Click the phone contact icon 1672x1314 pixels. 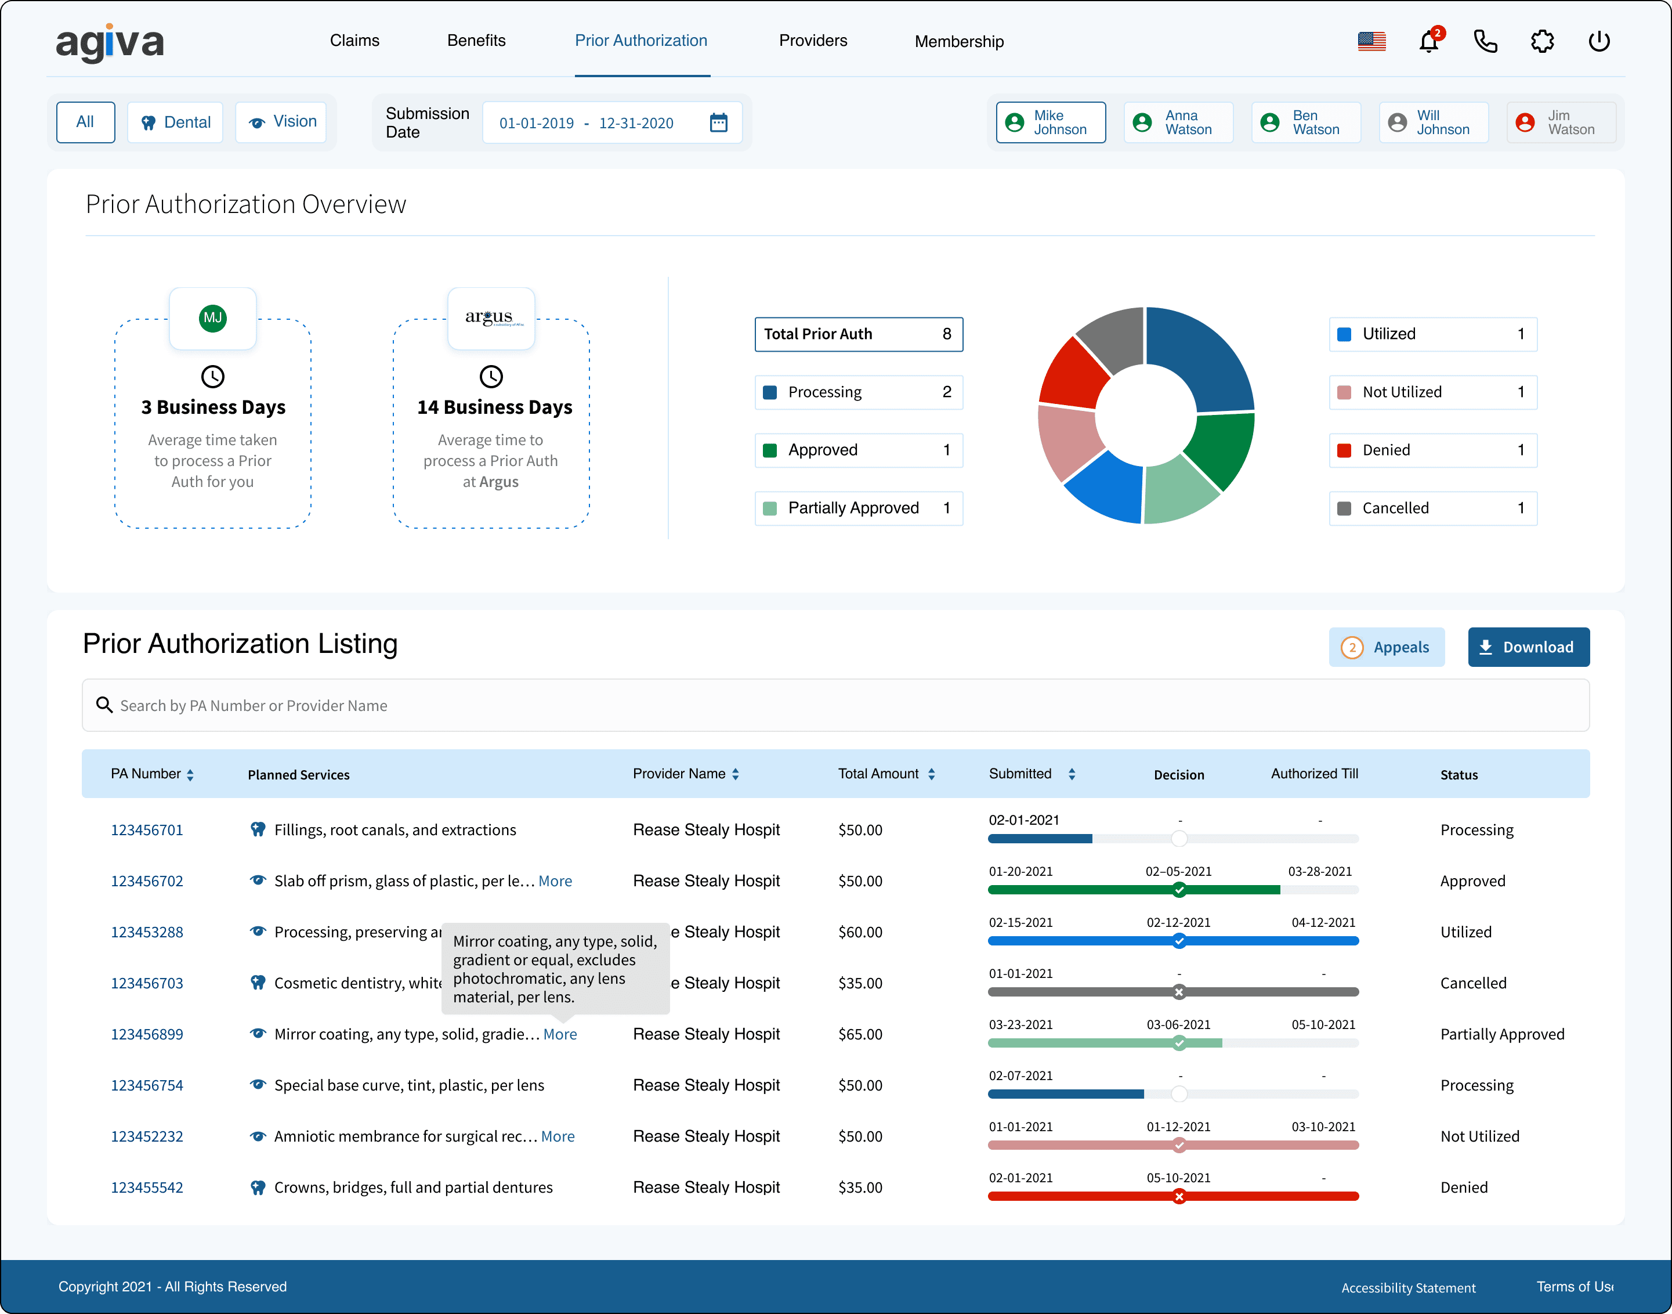[1485, 42]
